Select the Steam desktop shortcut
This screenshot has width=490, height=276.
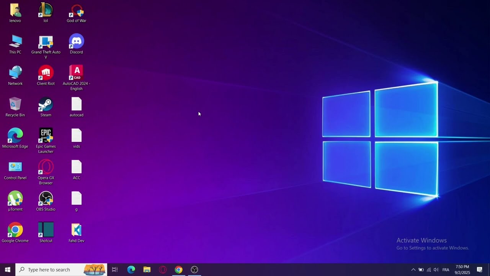coord(46,107)
